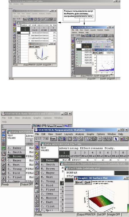Click Quit in Graph5 Scatterplot window
Screen dimensions: 129x217
tap(100, 53)
